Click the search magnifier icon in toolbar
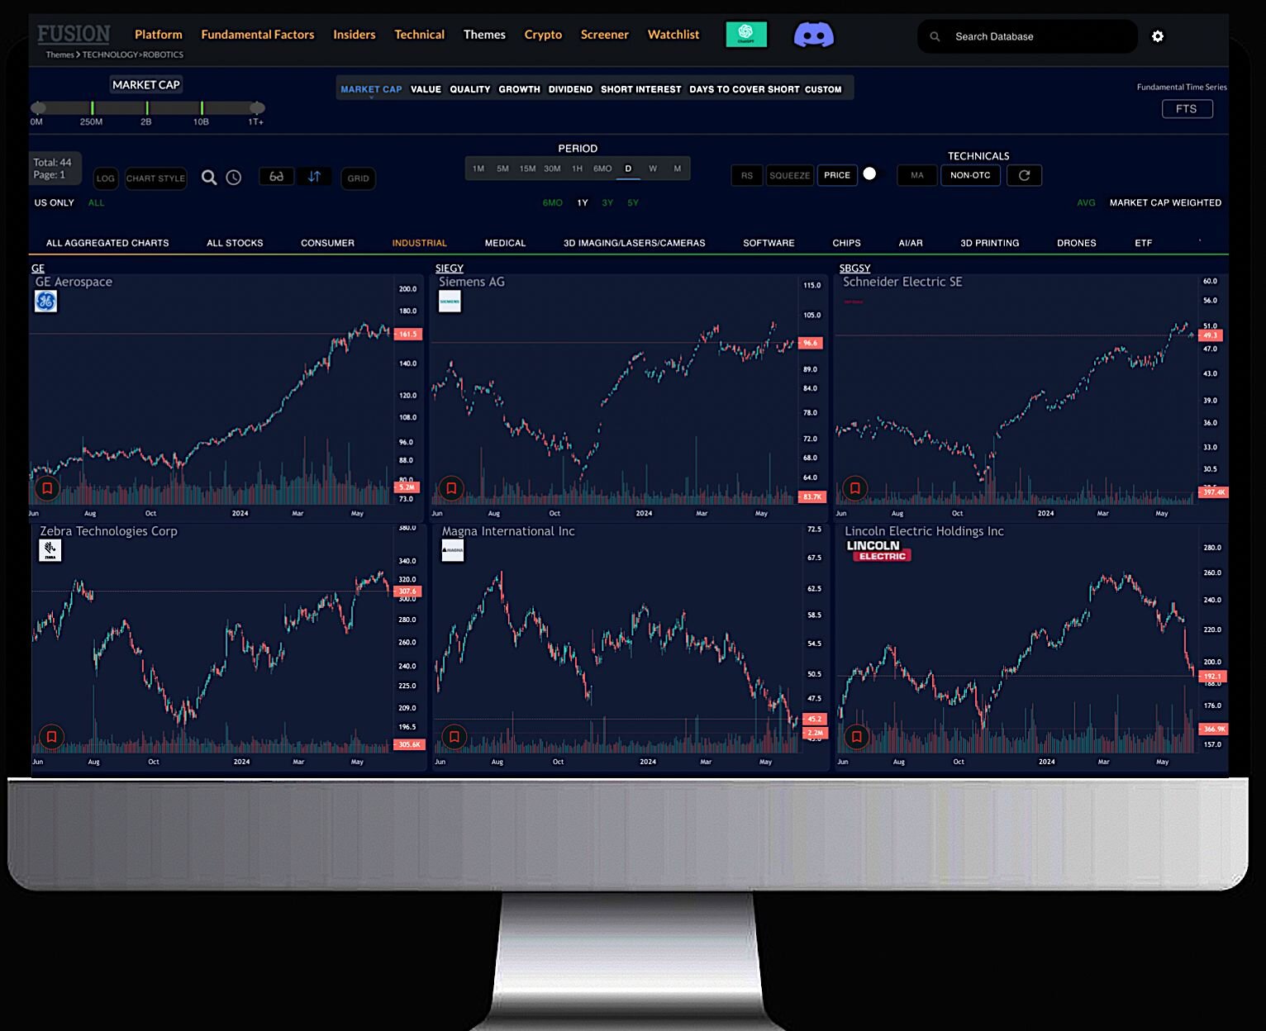The height and width of the screenshot is (1031, 1266). pos(209,178)
